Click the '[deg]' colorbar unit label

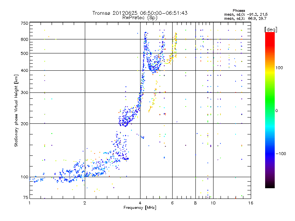(x=271, y=29)
